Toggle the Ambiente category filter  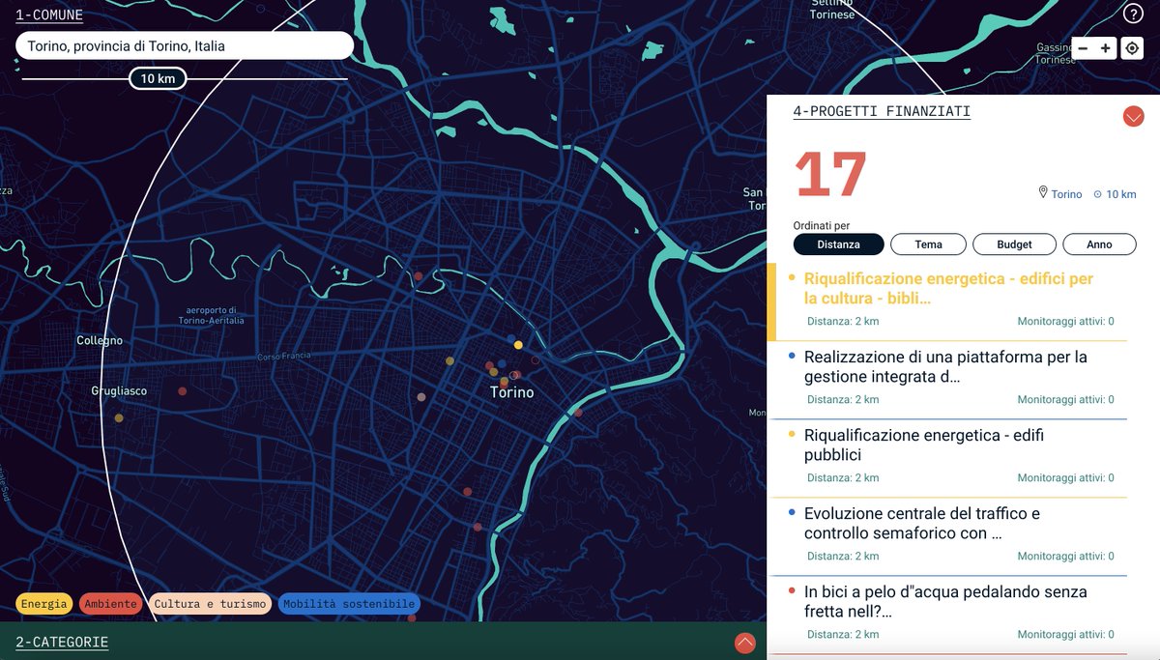[110, 604]
